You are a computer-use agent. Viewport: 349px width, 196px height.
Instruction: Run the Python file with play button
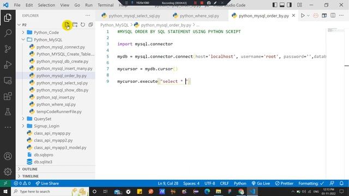click(x=303, y=16)
